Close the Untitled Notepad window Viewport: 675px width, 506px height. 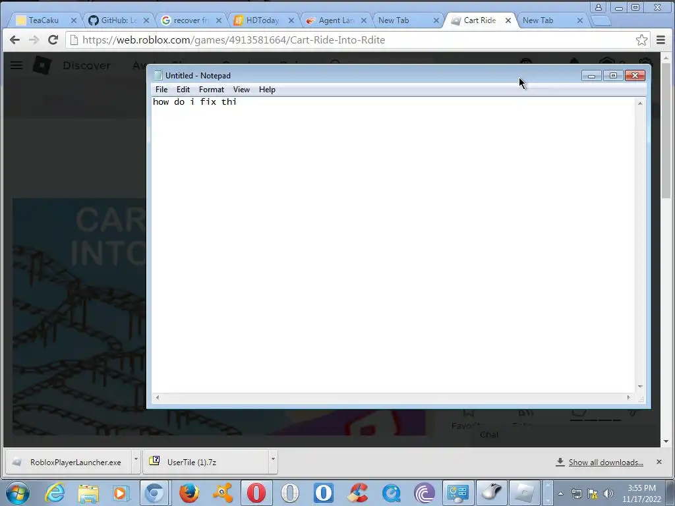(635, 76)
